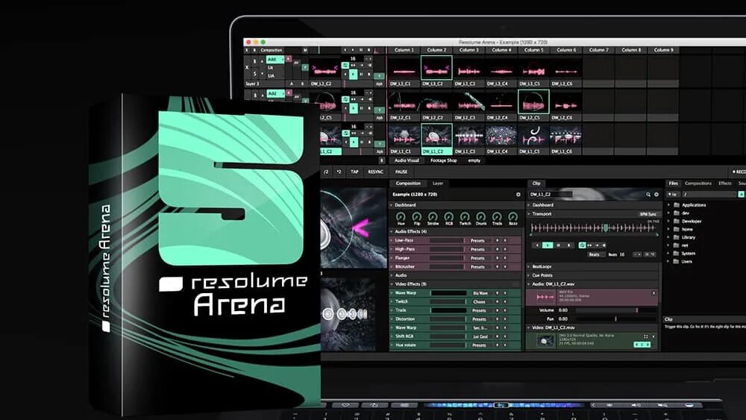Expand the Applications folder tree arrow
The width and height of the screenshot is (746, 420).
[x=669, y=205]
